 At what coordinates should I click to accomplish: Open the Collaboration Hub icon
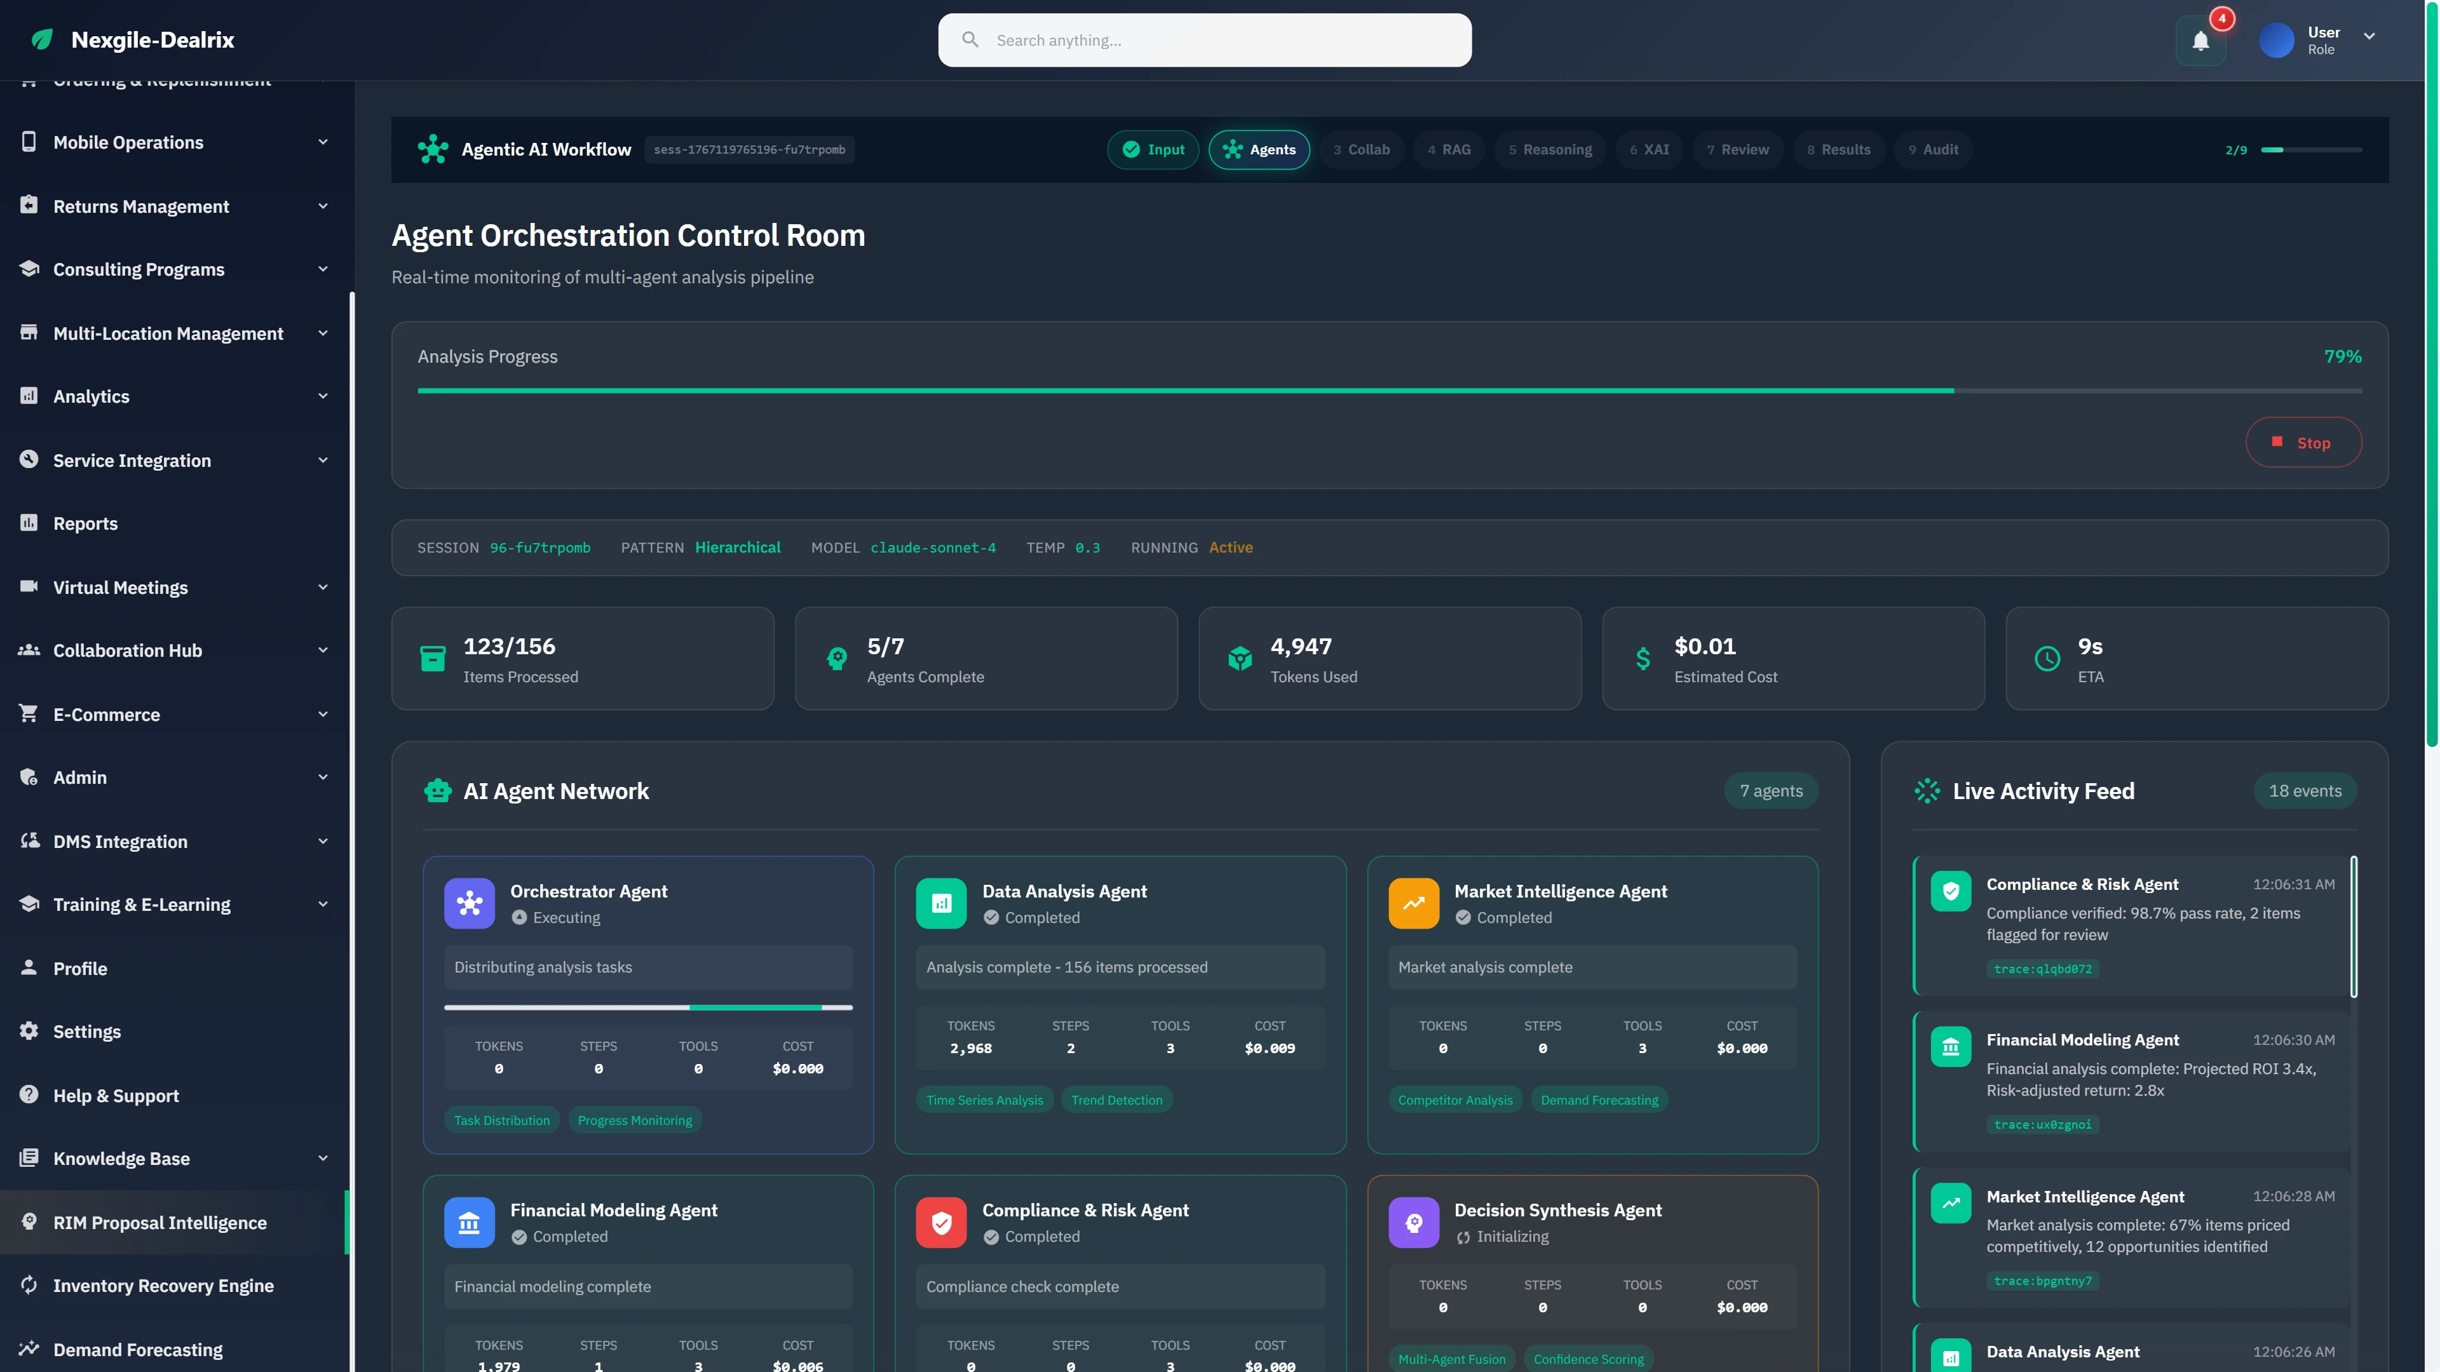coord(29,650)
